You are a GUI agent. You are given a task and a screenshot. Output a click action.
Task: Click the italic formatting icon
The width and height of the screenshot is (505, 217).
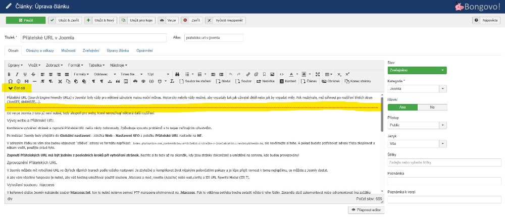(17, 74)
